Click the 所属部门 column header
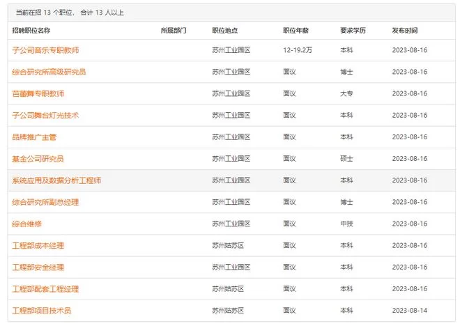The width and height of the screenshot is (460, 326). (x=174, y=31)
